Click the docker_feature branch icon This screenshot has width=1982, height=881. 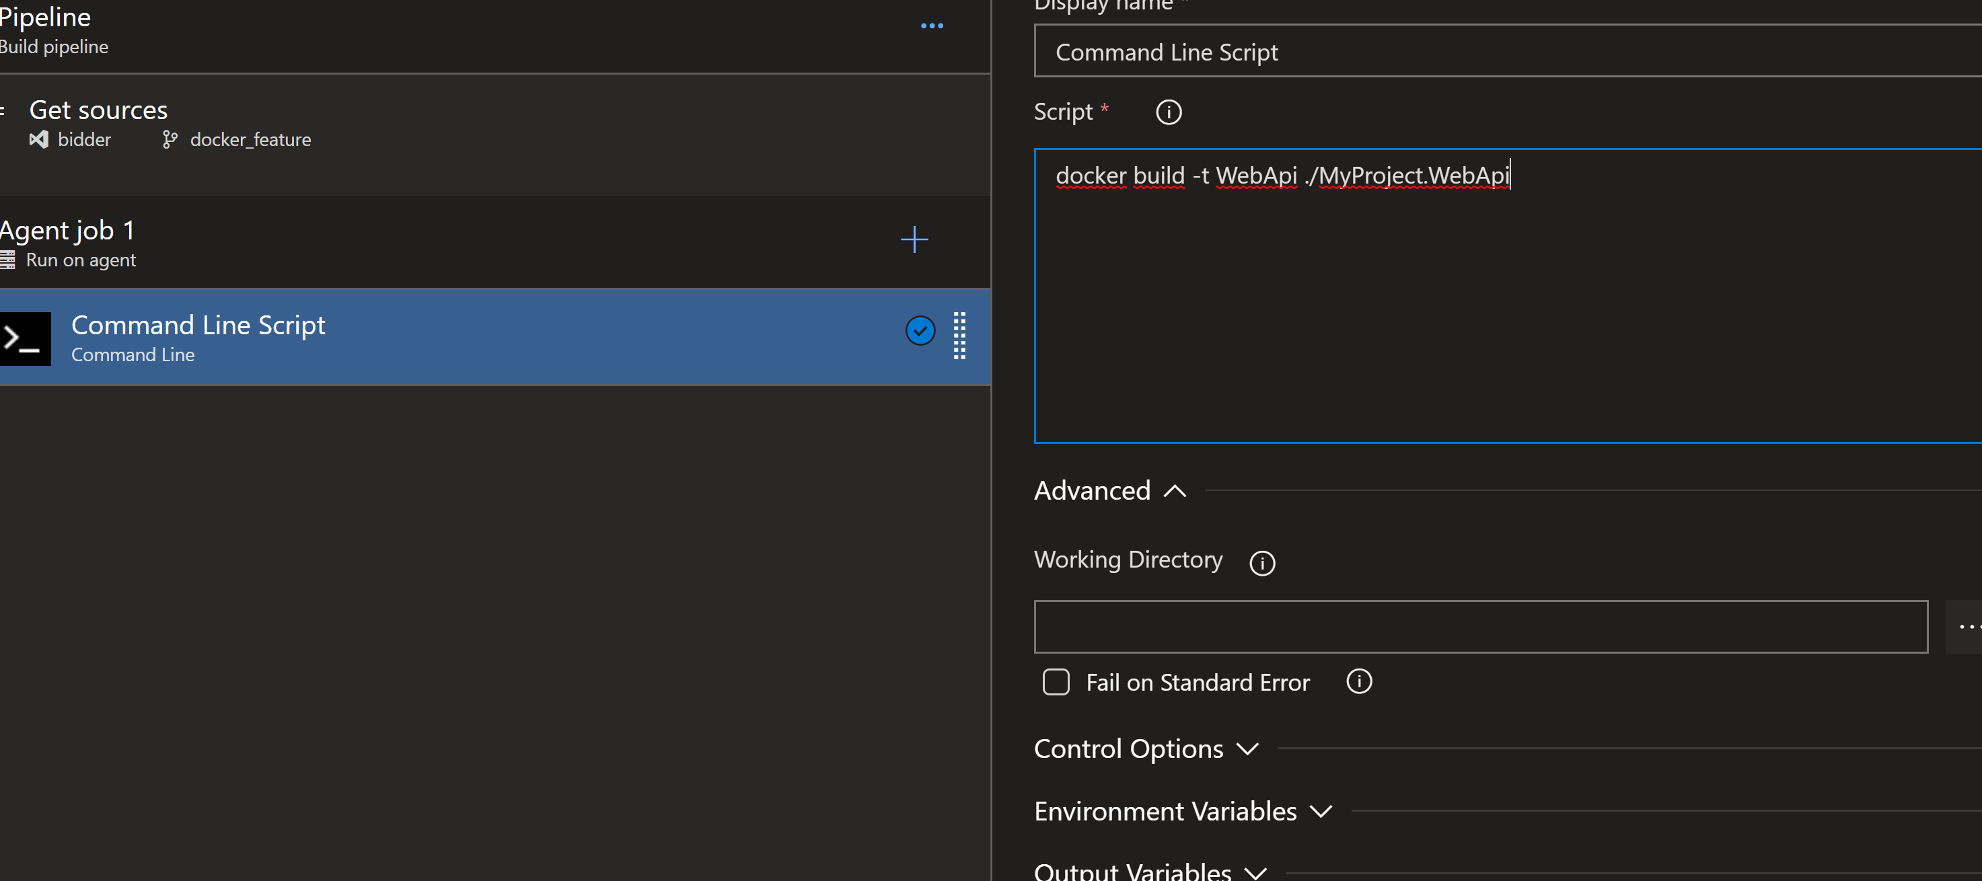point(170,139)
